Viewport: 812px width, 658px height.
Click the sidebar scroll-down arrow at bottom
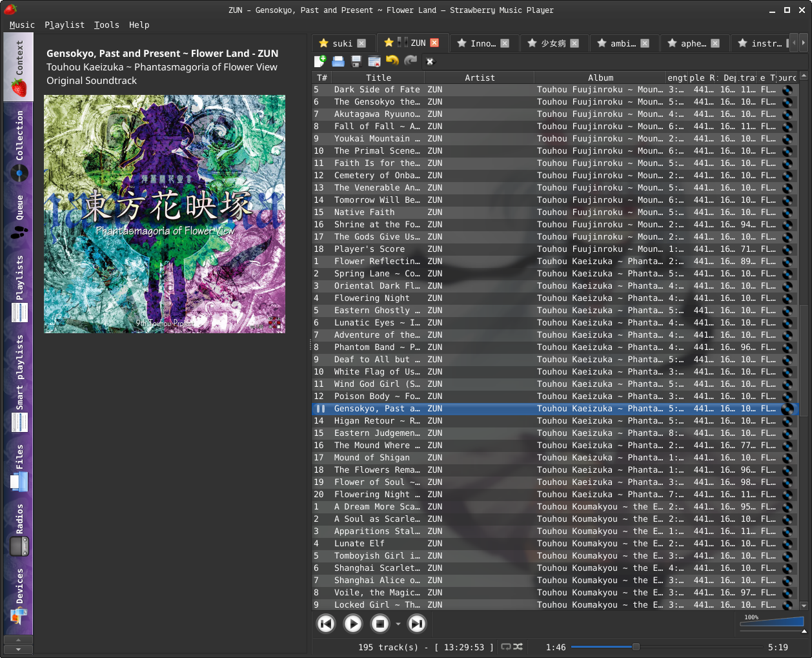18,649
